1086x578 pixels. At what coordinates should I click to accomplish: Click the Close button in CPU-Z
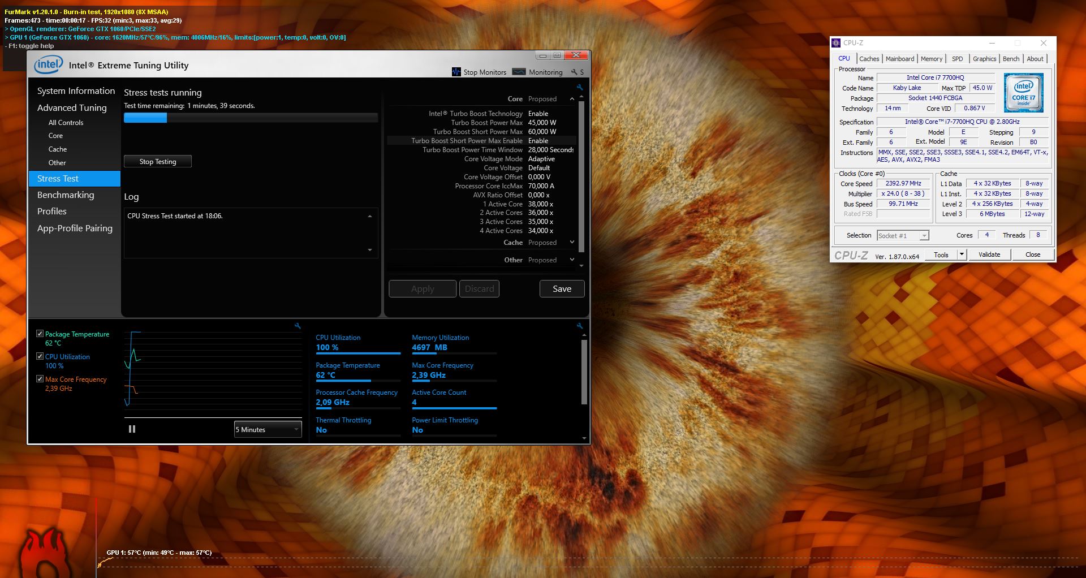tap(1033, 255)
